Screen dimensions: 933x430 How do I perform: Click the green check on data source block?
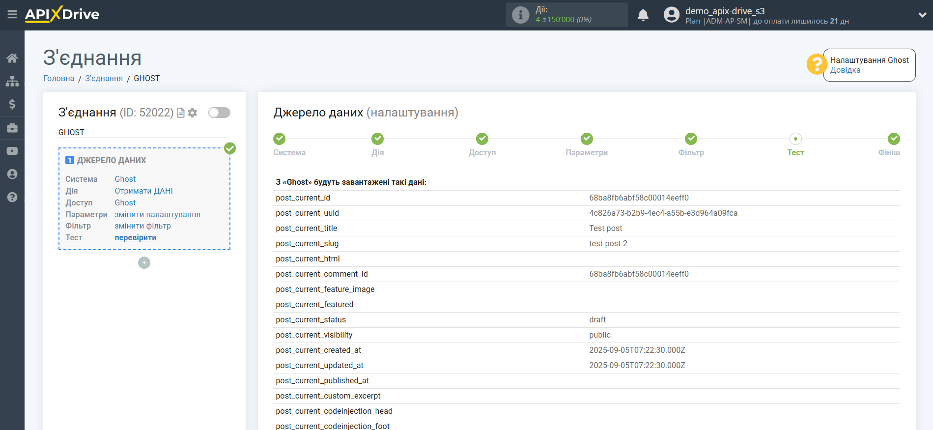[230, 148]
